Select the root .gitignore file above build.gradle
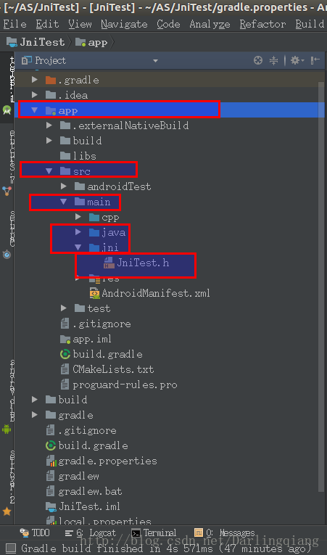This screenshot has height=555, width=327. click(88, 430)
